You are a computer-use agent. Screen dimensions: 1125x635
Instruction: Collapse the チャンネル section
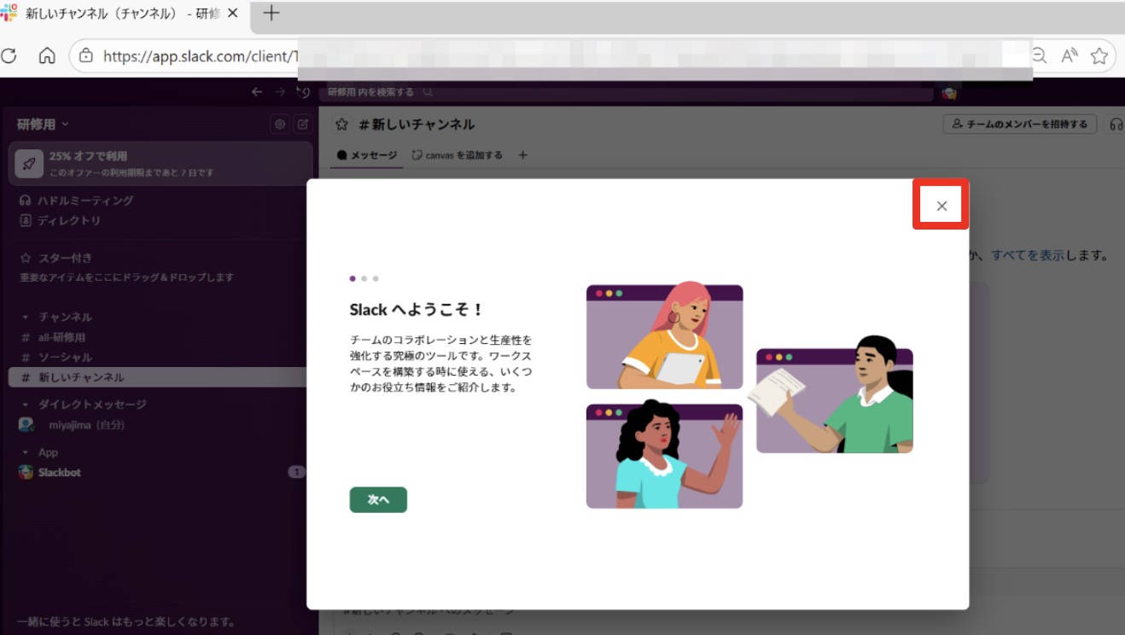click(26, 317)
